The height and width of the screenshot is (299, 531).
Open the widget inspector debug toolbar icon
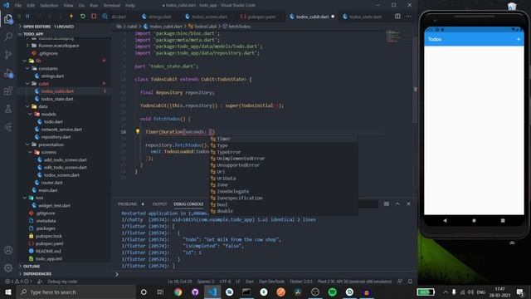(105, 16)
